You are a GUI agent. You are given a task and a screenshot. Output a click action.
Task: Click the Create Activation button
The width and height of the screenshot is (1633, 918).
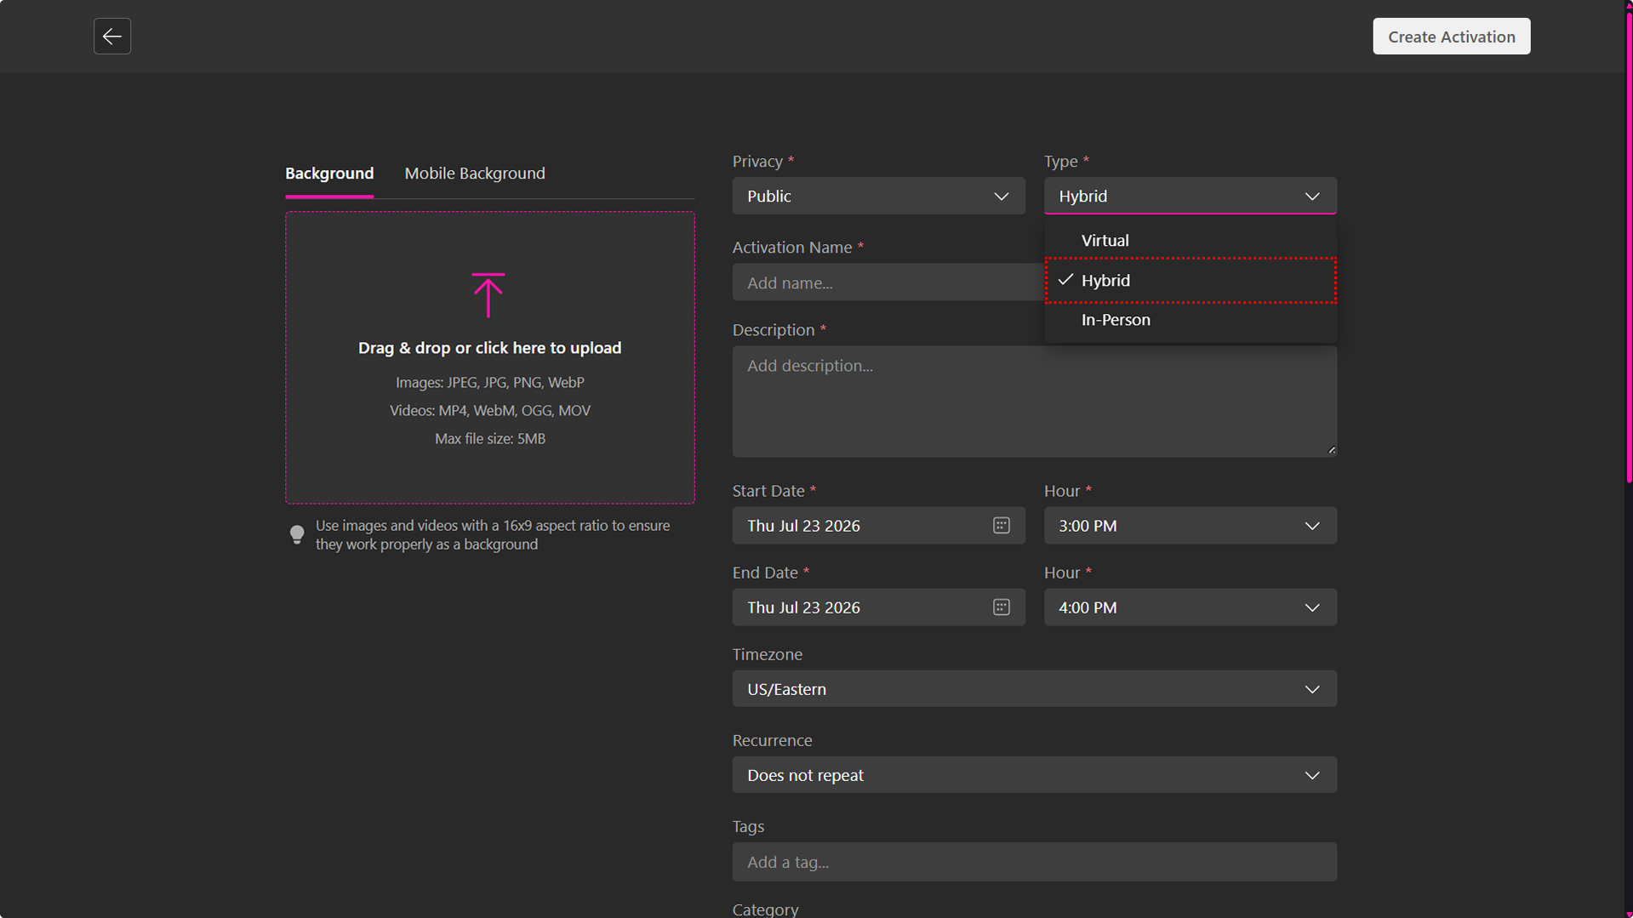pos(1452,37)
